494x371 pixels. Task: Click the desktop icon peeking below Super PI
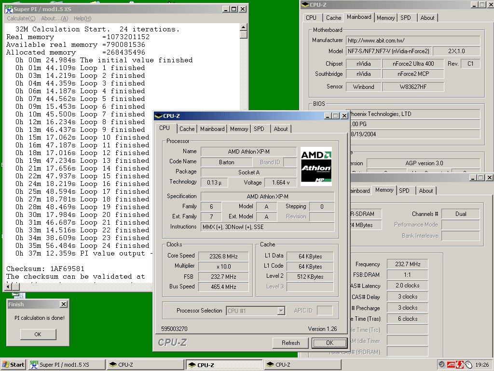pos(19,295)
